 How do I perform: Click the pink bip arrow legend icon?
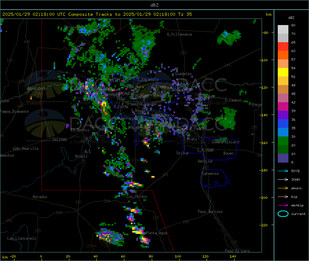click(x=283, y=197)
